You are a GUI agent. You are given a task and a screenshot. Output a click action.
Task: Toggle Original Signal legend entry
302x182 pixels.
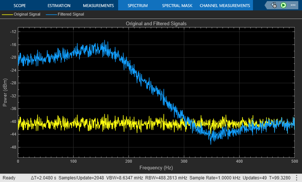(x=27, y=14)
